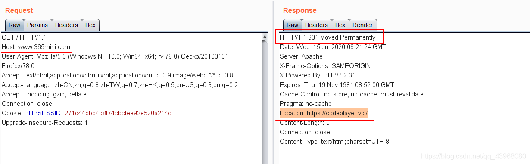Open the response Headers tab
530x164 pixels.
click(x=316, y=25)
